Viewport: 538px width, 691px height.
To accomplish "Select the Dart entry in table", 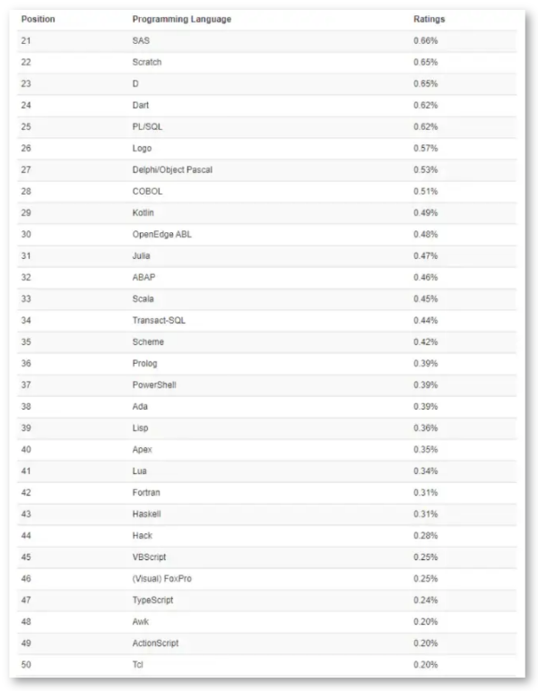I will point(141,105).
